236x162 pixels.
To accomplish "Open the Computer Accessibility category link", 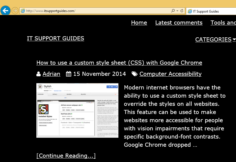I will [171, 74].
